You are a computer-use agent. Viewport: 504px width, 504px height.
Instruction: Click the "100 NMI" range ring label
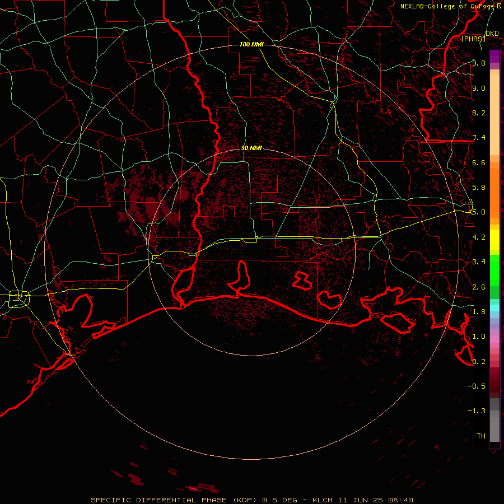tap(251, 44)
